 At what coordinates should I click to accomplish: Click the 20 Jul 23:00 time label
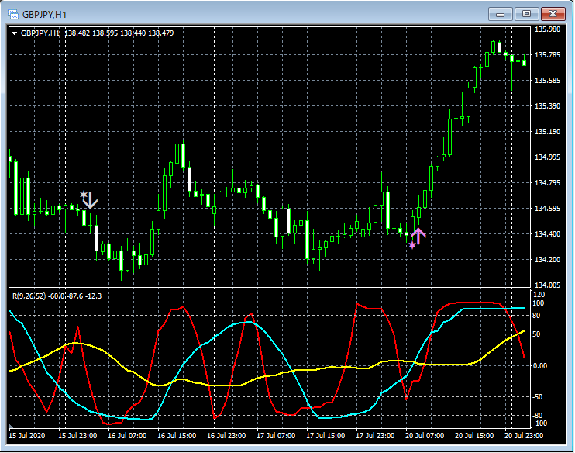pyautogui.click(x=524, y=436)
